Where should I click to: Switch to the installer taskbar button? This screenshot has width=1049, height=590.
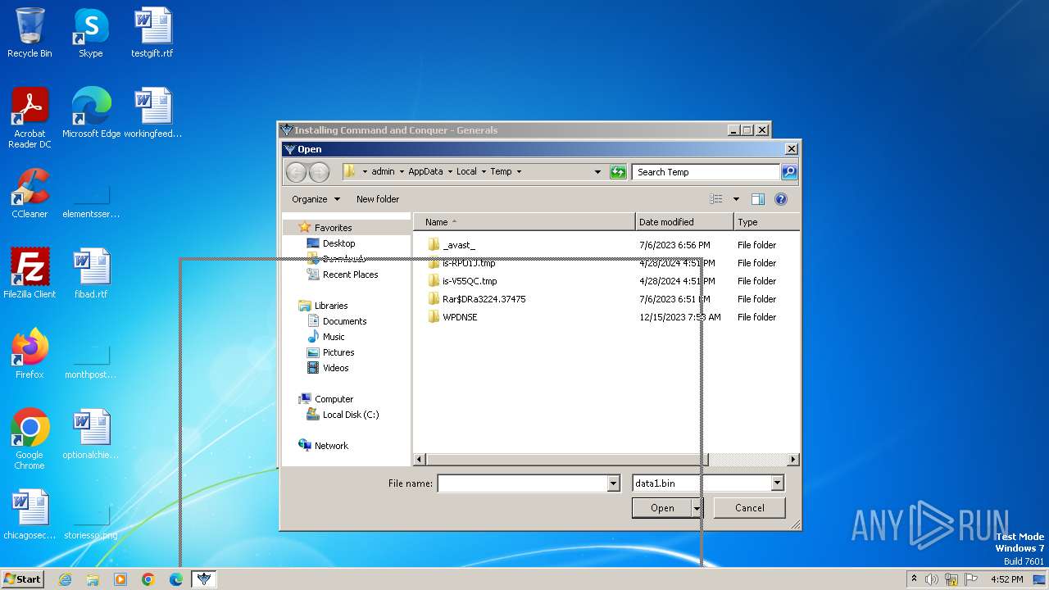pyautogui.click(x=204, y=579)
